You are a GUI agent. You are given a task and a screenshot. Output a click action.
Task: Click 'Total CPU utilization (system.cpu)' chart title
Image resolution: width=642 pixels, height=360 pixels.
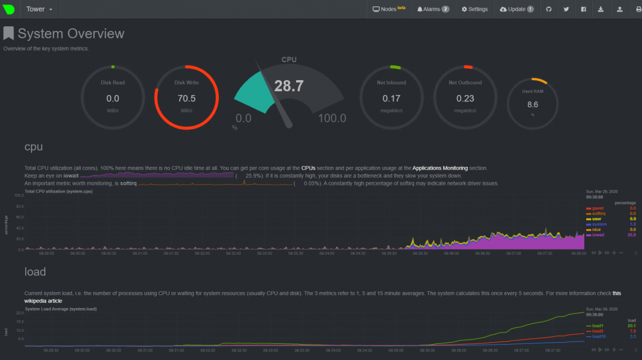pyautogui.click(x=58, y=191)
